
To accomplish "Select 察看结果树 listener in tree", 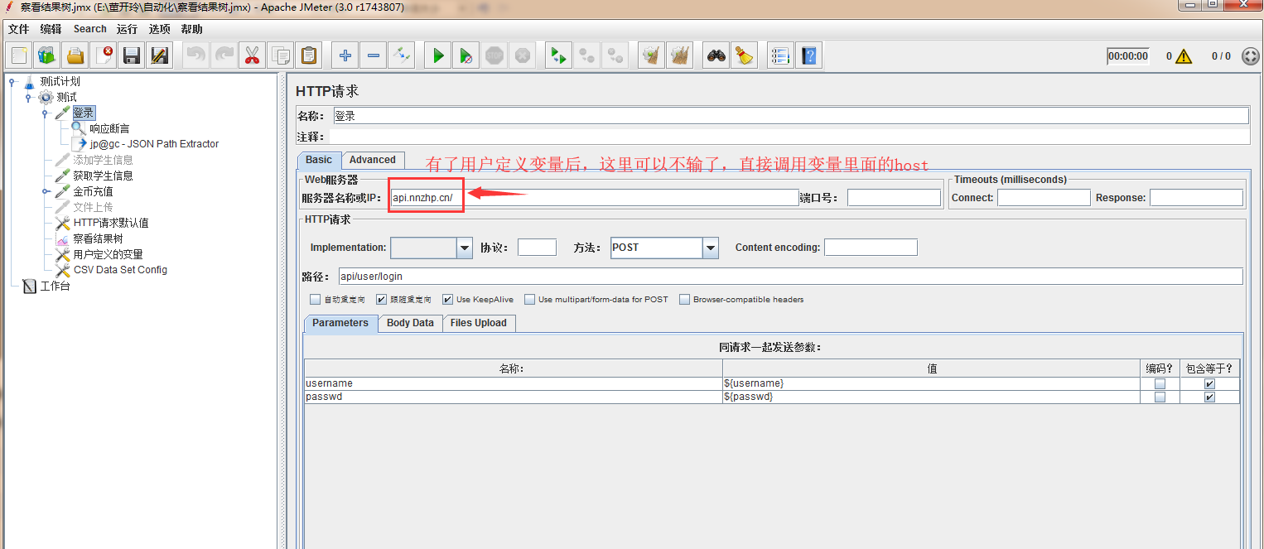I will (x=98, y=238).
